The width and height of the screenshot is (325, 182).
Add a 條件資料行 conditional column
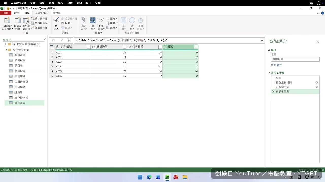point(39,19)
